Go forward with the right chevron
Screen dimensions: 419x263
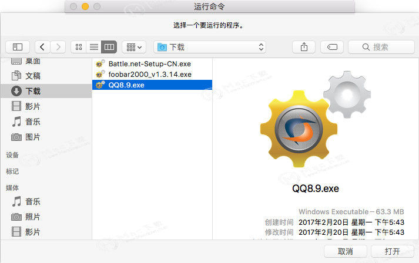[x=58, y=47]
